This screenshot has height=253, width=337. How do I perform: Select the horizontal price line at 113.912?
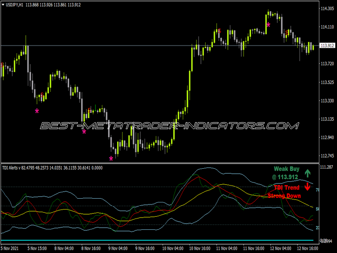(160, 46)
